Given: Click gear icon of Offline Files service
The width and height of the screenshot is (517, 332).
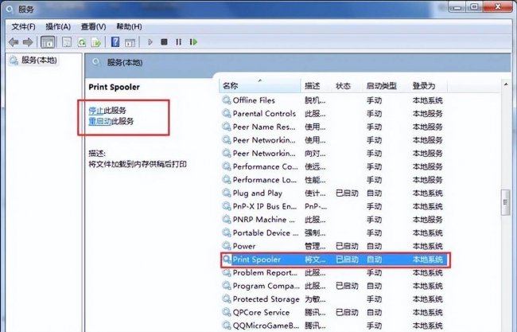Looking at the screenshot, I should (227, 100).
